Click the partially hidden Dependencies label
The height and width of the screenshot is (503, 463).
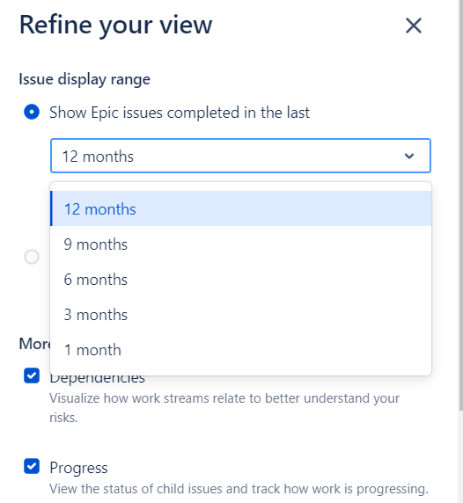pos(98,379)
